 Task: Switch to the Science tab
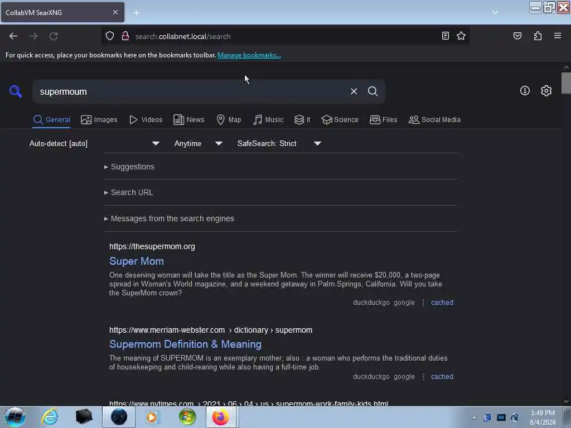pos(340,120)
